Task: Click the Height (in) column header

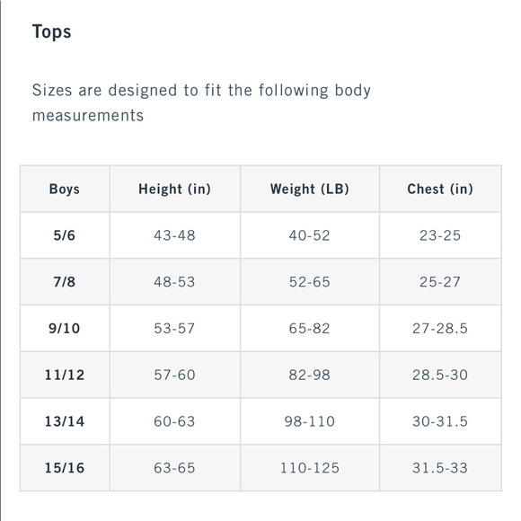Action: [175, 189]
